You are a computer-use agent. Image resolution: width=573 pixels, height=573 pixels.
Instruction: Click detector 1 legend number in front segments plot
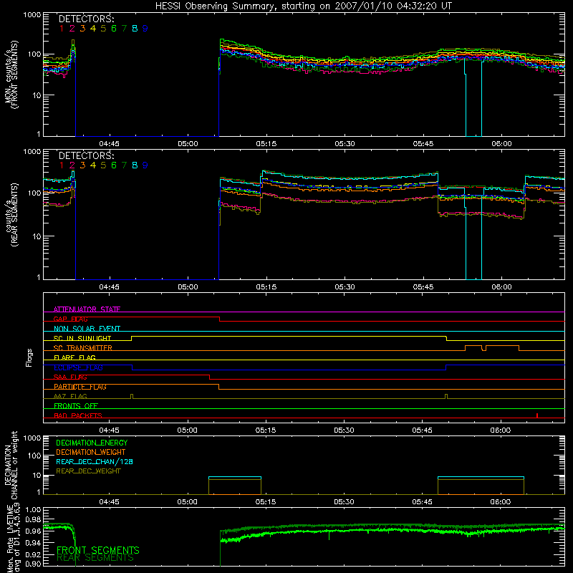62,28
